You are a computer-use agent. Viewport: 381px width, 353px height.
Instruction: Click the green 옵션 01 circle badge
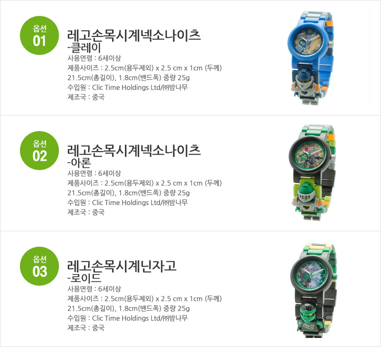tap(39, 35)
